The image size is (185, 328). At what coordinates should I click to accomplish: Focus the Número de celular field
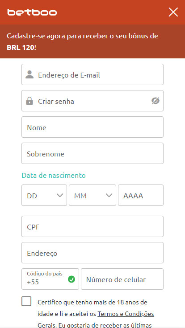click(x=122, y=279)
